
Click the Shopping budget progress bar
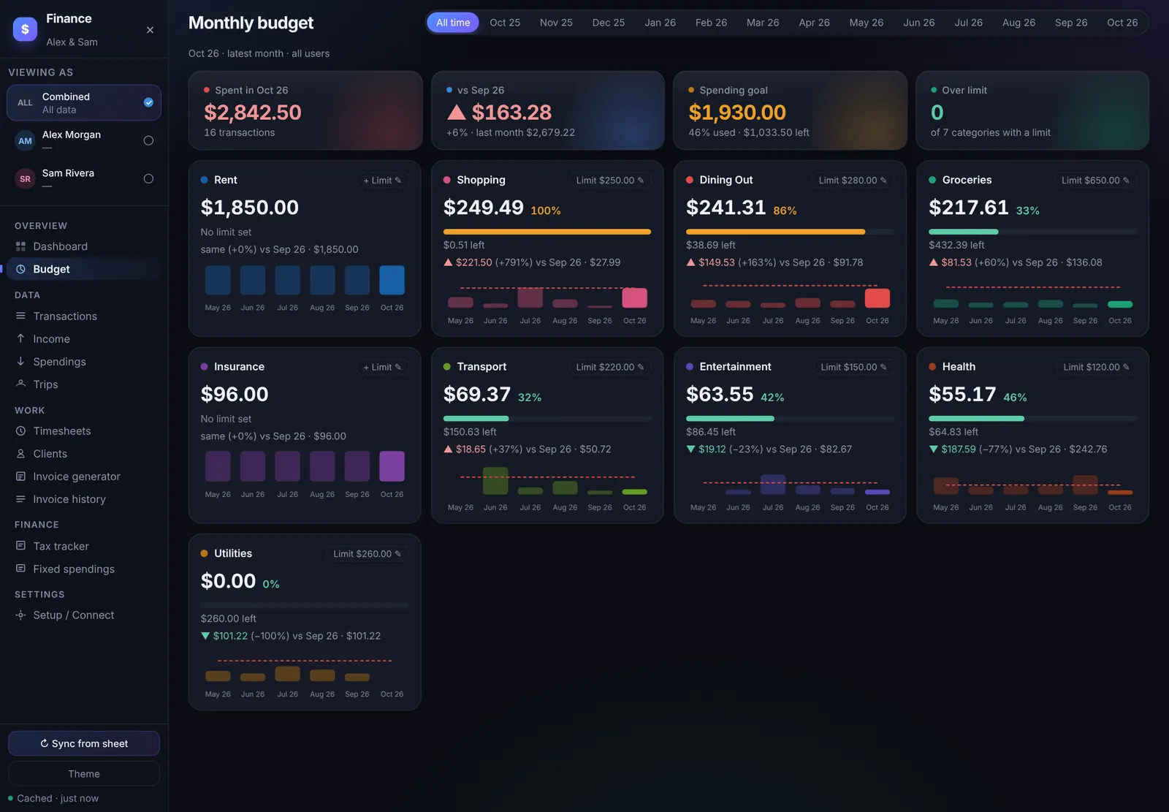pos(547,232)
